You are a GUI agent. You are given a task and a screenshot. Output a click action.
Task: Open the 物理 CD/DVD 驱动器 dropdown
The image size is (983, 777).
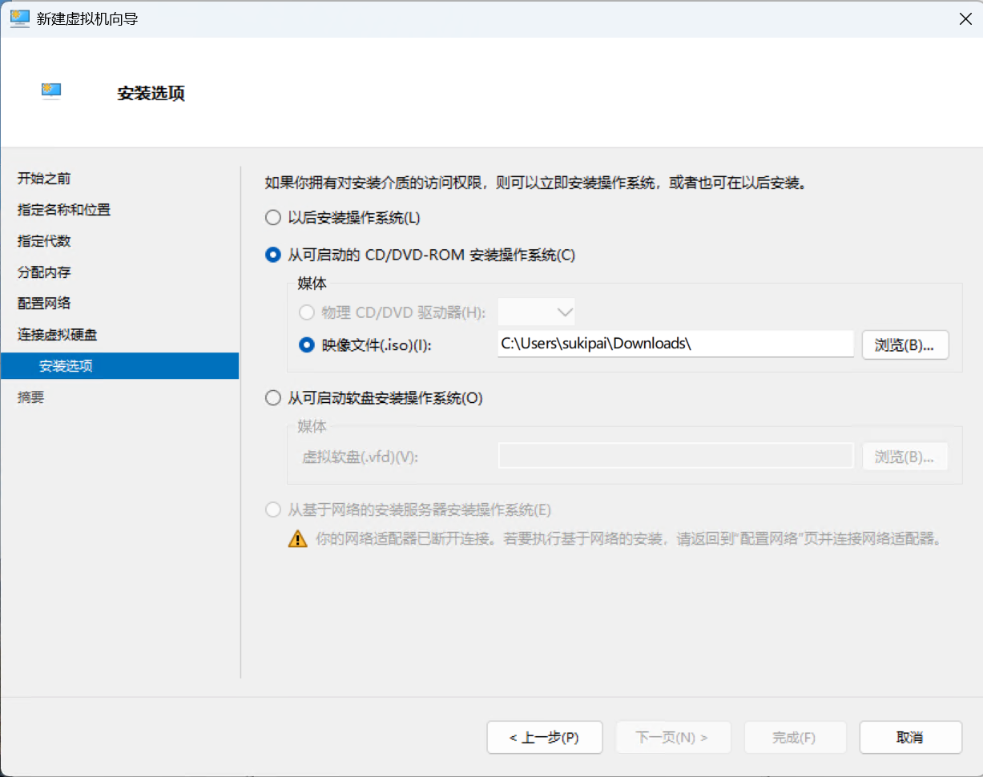click(537, 312)
